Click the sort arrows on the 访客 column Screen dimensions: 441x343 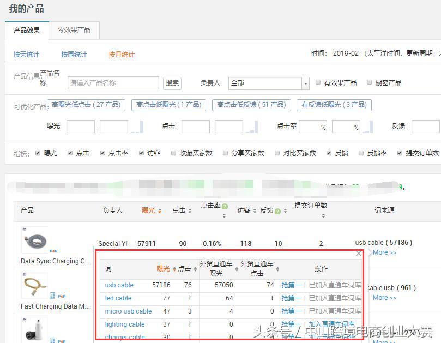(255, 210)
